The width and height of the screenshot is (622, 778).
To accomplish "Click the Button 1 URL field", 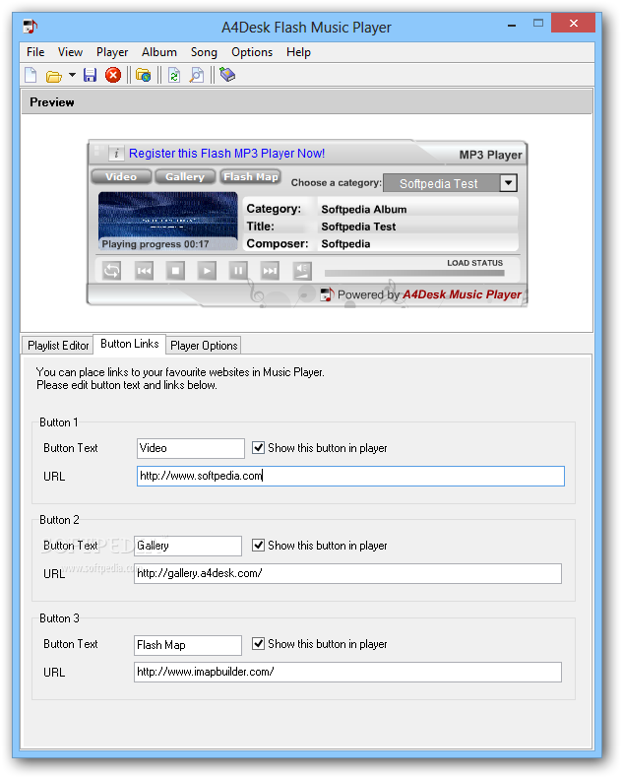I will pyautogui.click(x=350, y=476).
